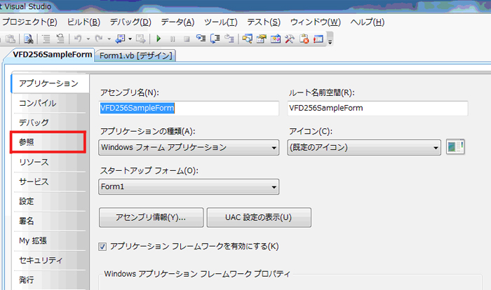The height and width of the screenshot is (290, 491).
Task: Open the application type dropdown
Action: [x=189, y=147]
